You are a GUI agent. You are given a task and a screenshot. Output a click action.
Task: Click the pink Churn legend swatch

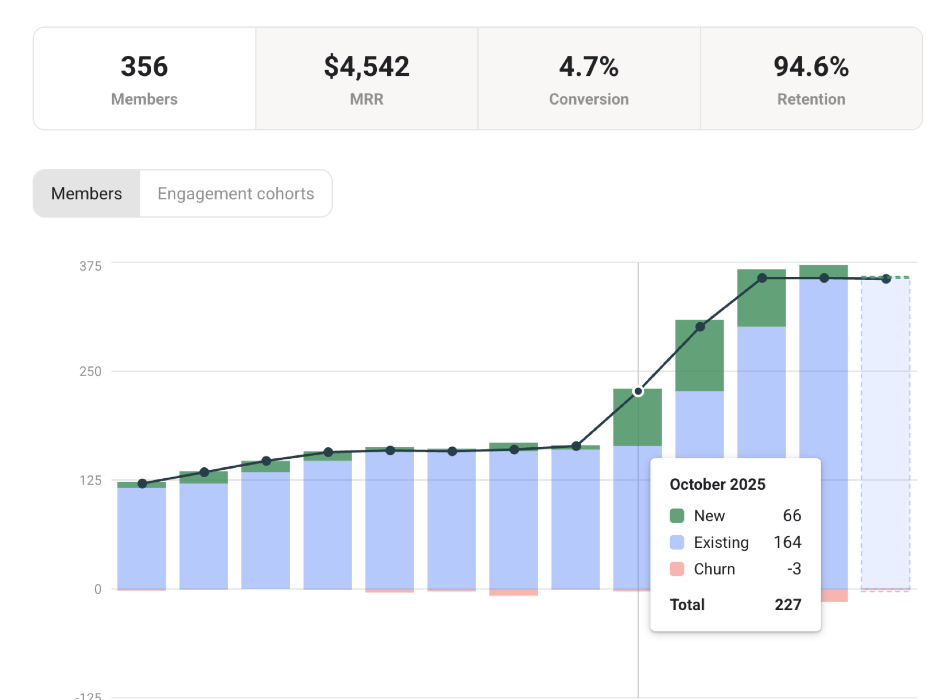tap(677, 569)
